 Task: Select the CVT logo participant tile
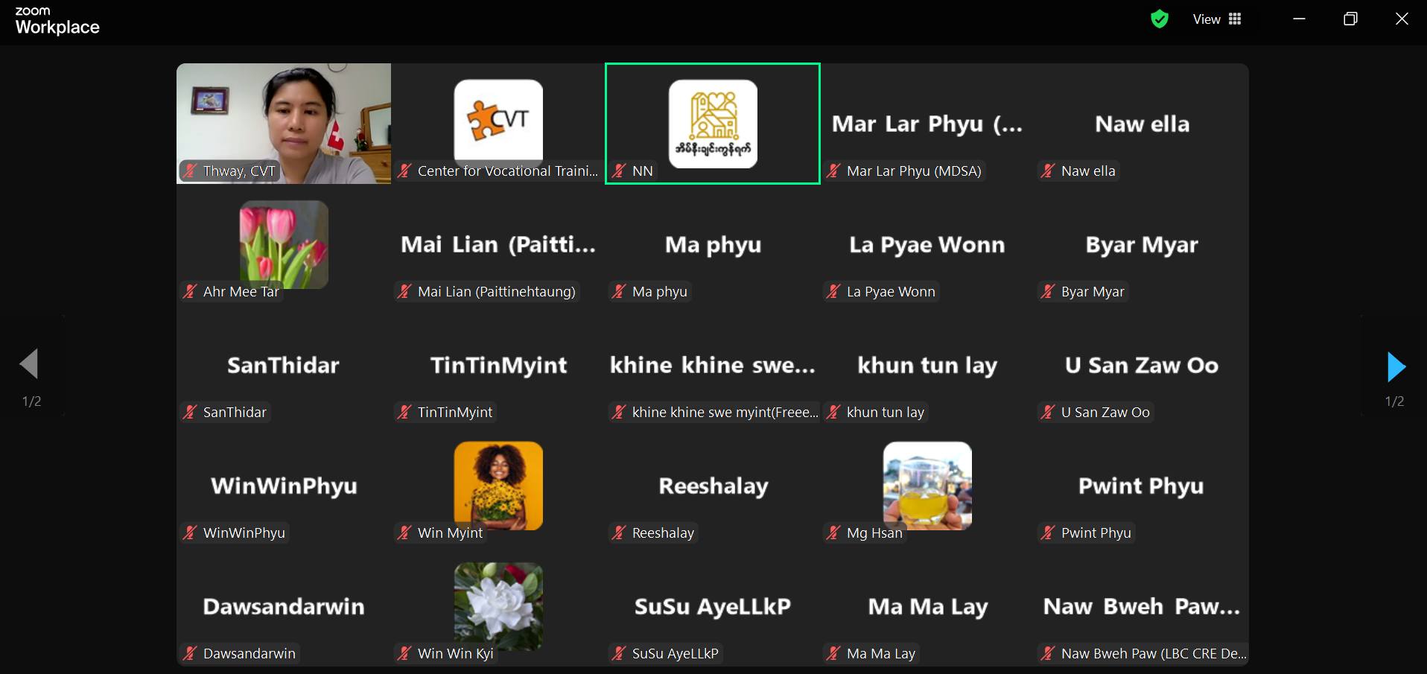point(498,124)
